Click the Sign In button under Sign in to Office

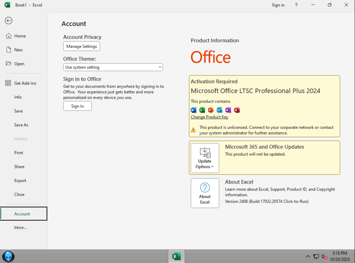pos(77,106)
